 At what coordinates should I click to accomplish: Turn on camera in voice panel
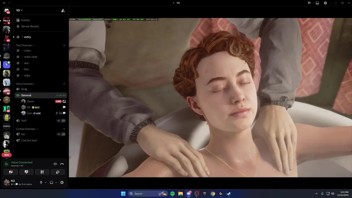click(x=11, y=172)
